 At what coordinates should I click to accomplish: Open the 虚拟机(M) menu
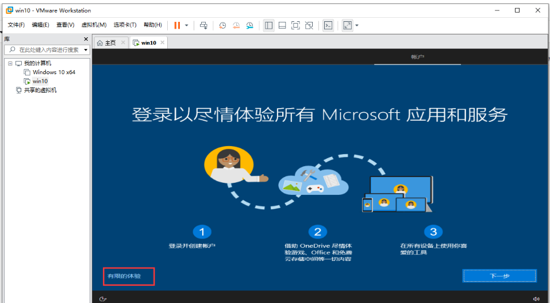94,25
